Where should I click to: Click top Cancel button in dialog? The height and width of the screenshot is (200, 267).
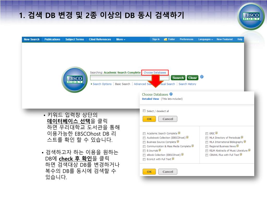click(168, 119)
